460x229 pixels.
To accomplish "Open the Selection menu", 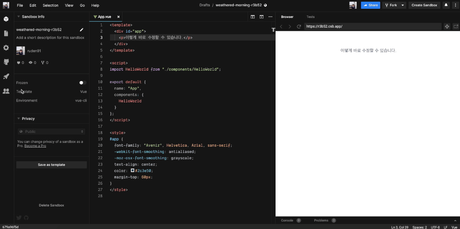I will (51, 5).
